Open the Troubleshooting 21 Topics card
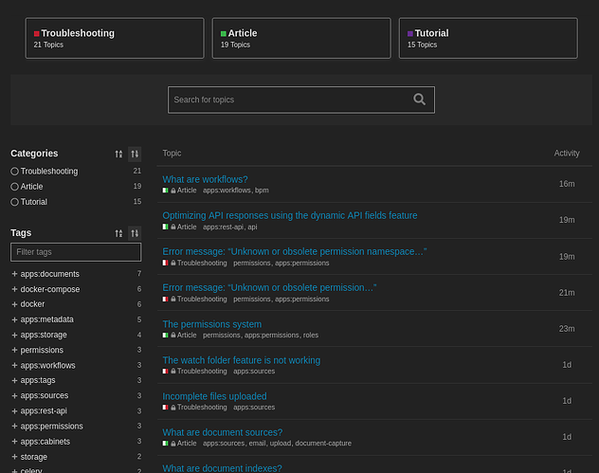Image resolution: width=599 pixels, height=473 pixels. (x=115, y=38)
